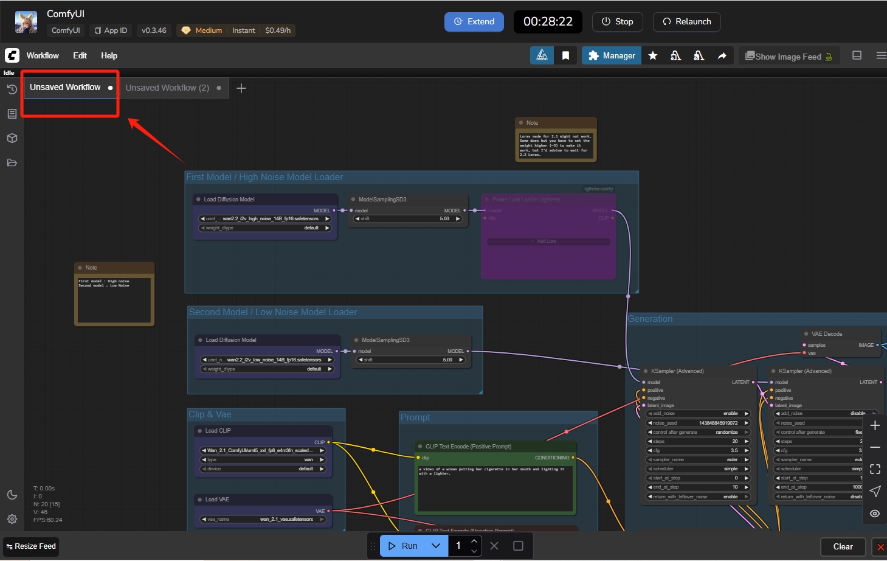Viewport: 887px width, 561px height.
Task: Toggle the bottom panel icon
Action: (x=857, y=55)
